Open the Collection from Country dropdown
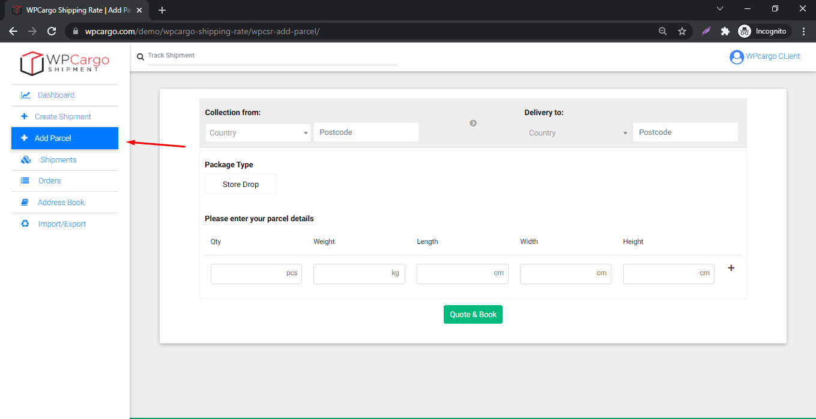Viewport: 816px width, 419px height. coord(258,132)
